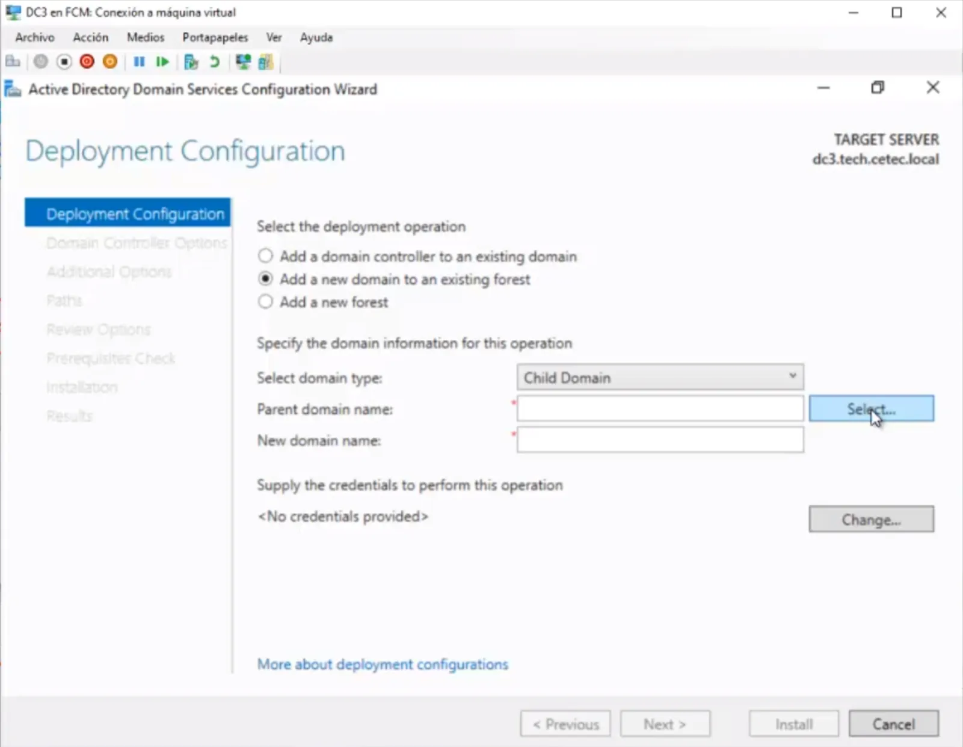The width and height of the screenshot is (963, 747).
Task: Pause the virtual machine
Action: [x=139, y=61]
